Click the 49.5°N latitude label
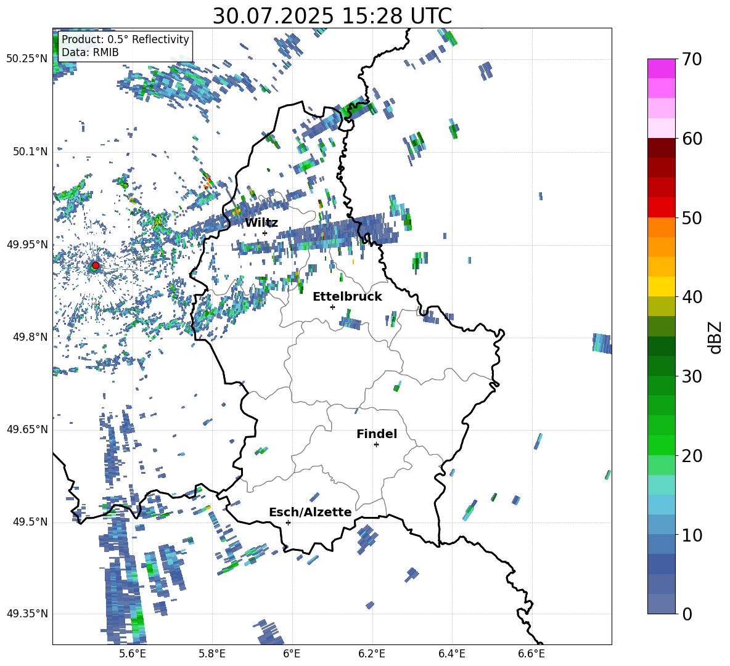 click(x=30, y=522)
